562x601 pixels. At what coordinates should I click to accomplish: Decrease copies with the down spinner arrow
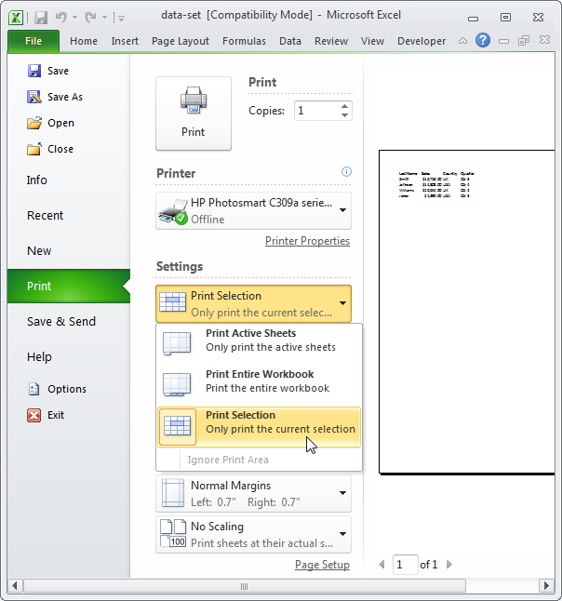(x=344, y=115)
